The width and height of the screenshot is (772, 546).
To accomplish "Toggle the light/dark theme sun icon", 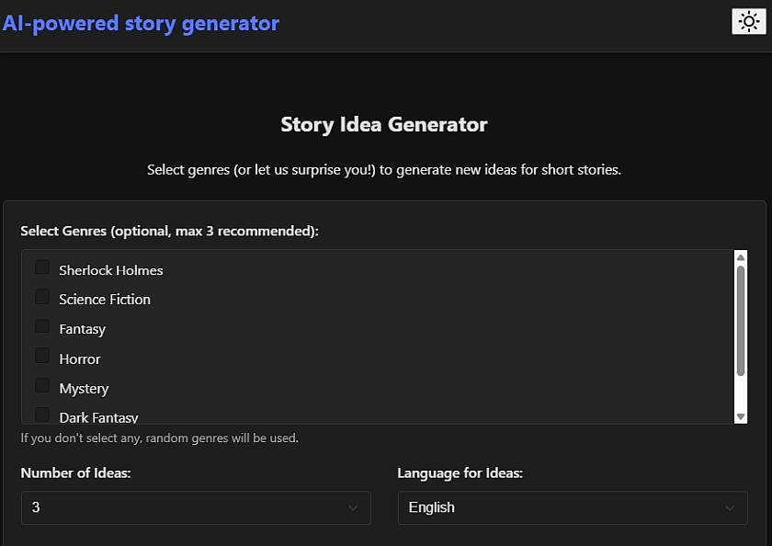I will point(746,20).
